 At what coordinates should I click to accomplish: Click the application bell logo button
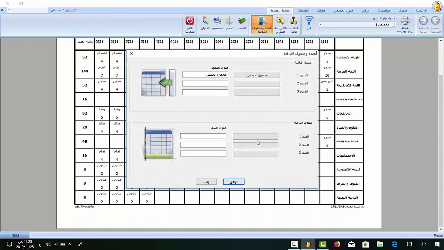point(437,6)
